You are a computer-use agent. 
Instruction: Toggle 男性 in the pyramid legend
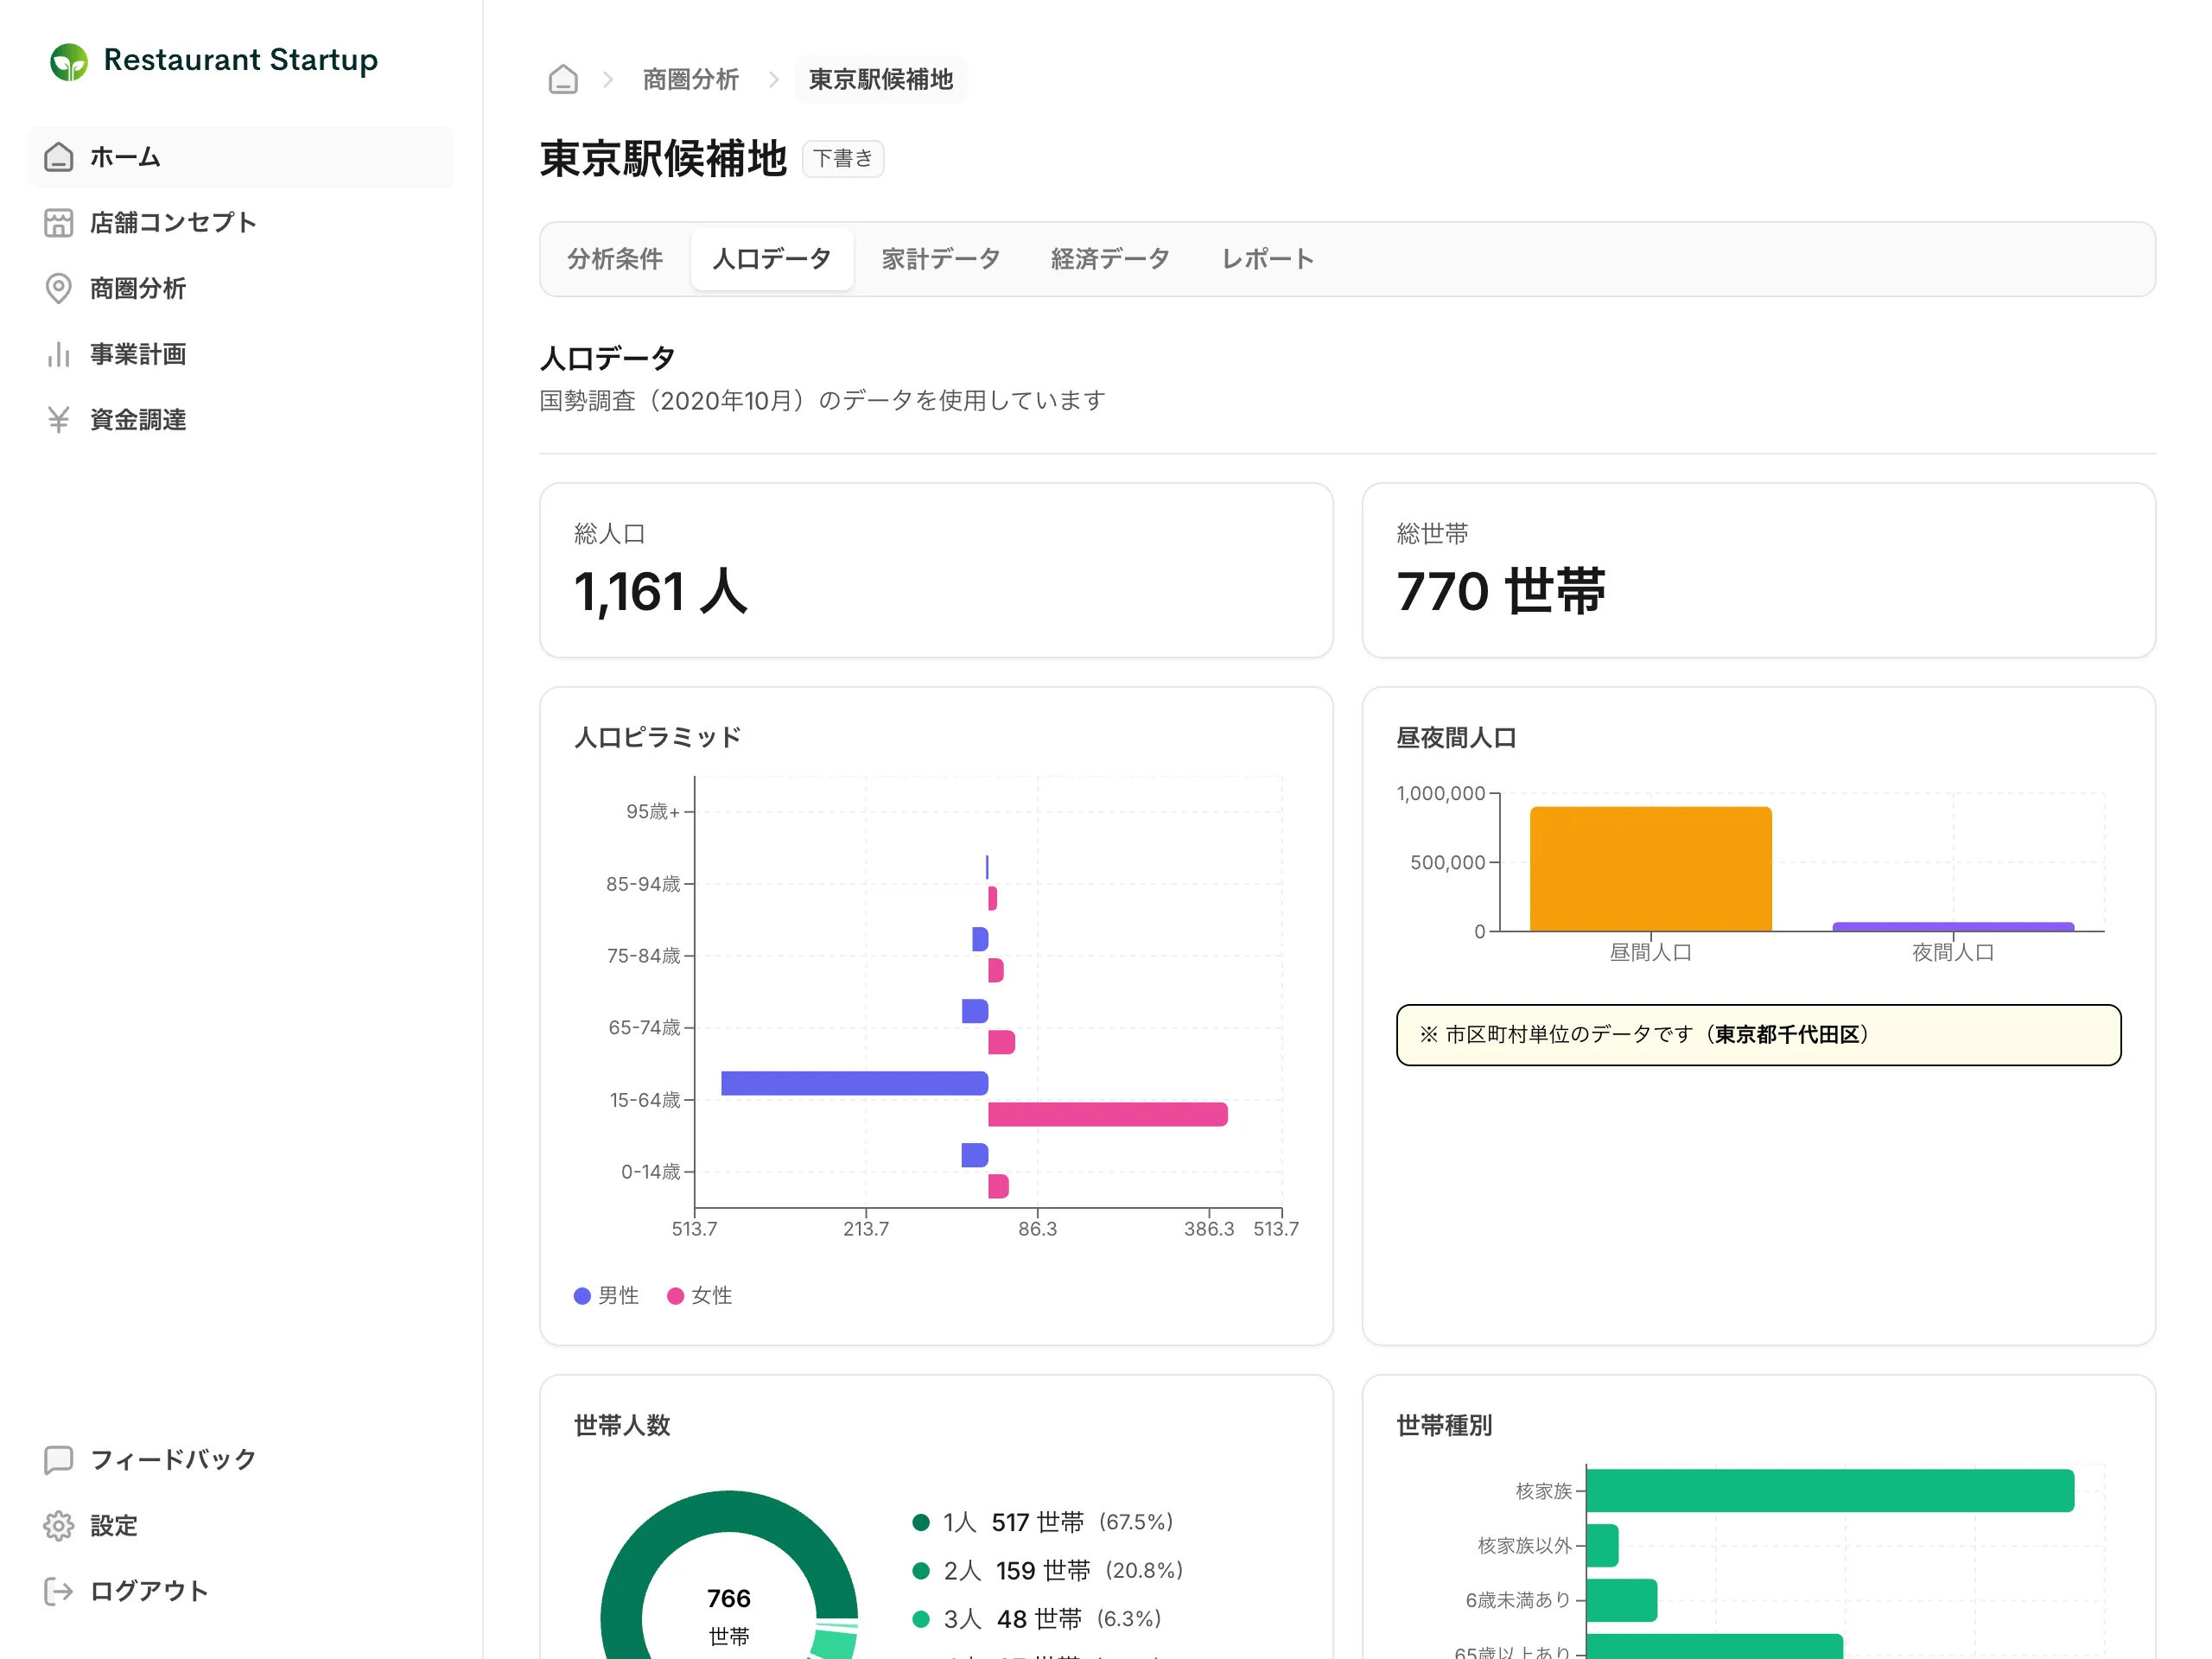[x=606, y=1296]
